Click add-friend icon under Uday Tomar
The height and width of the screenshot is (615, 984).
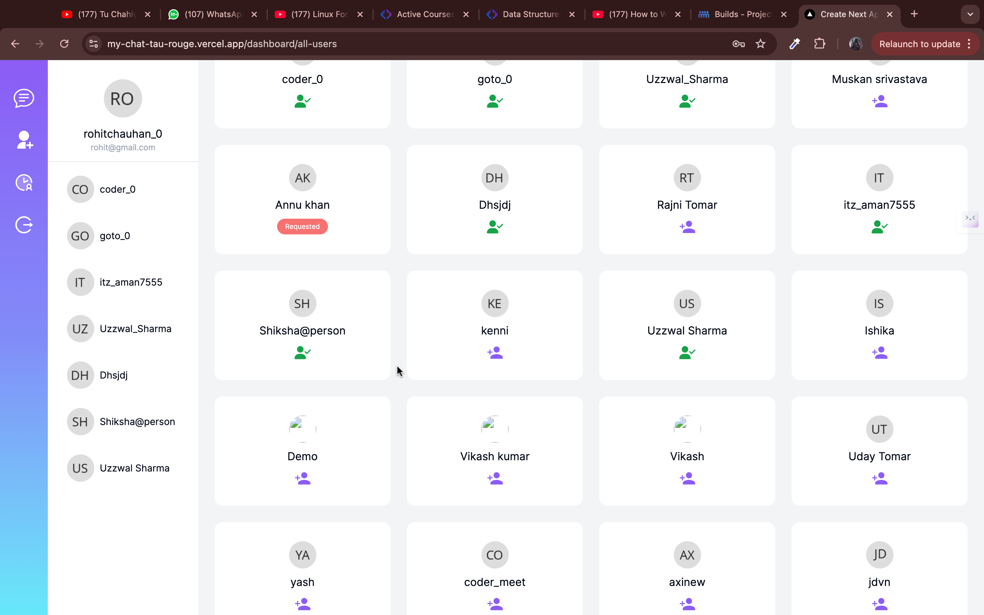point(879,478)
